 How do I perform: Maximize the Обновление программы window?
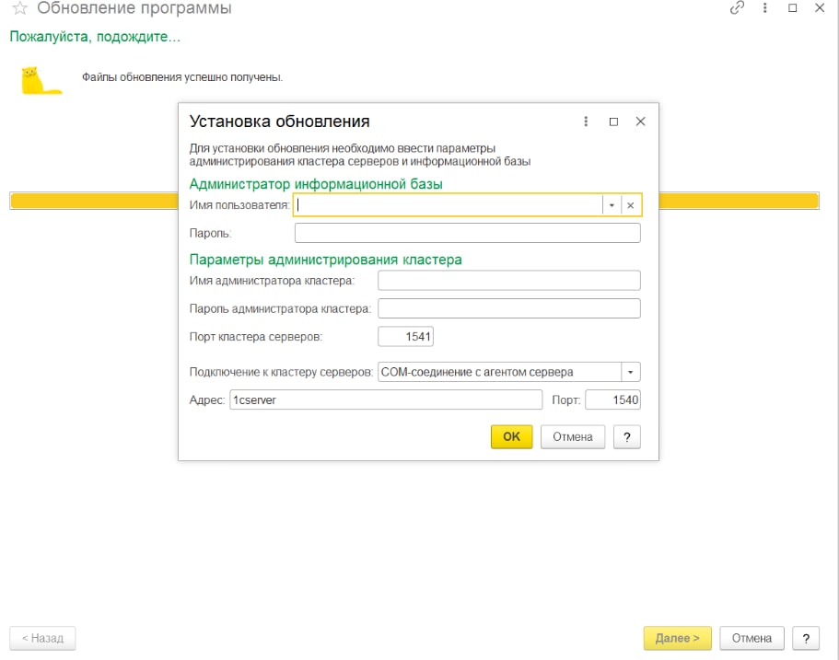tap(792, 8)
